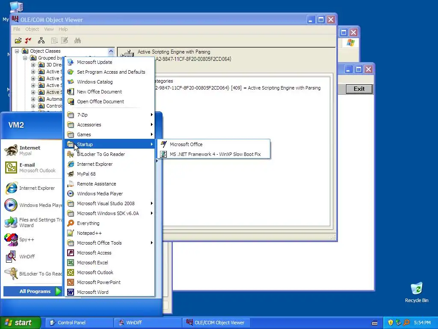
Task: Launch WinDiff from start menu list
Action: (x=32, y=257)
